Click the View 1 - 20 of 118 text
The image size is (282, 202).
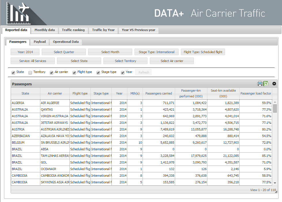(263, 190)
